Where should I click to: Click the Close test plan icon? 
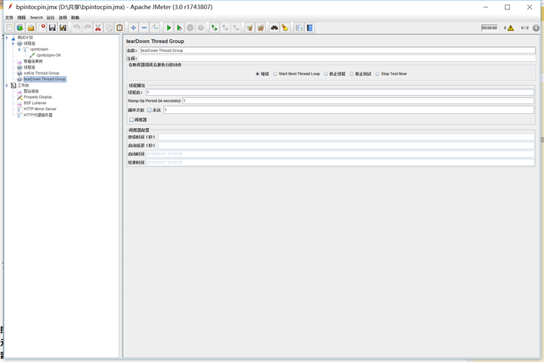pos(42,28)
